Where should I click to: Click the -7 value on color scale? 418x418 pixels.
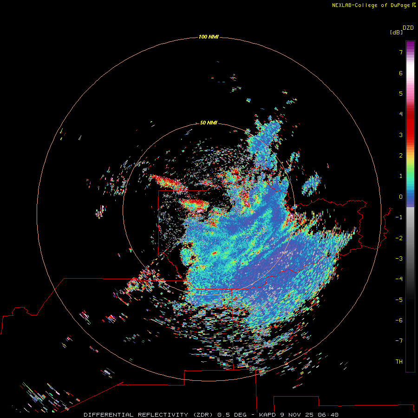(399, 341)
